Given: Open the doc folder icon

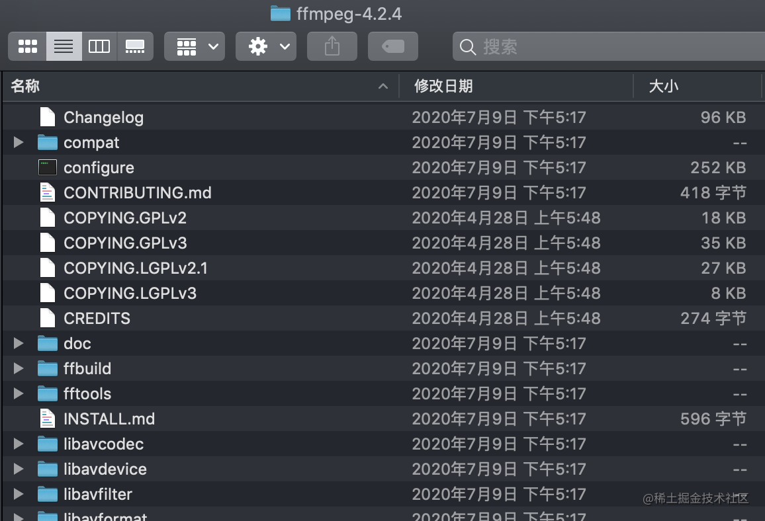Looking at the screenshot, I should pos(48,343).
